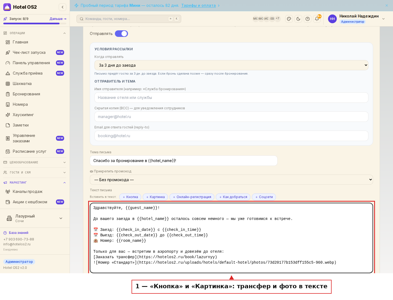Click the Управление заказами icon
This screenshot has width=393, height=300.
[8, 138]
